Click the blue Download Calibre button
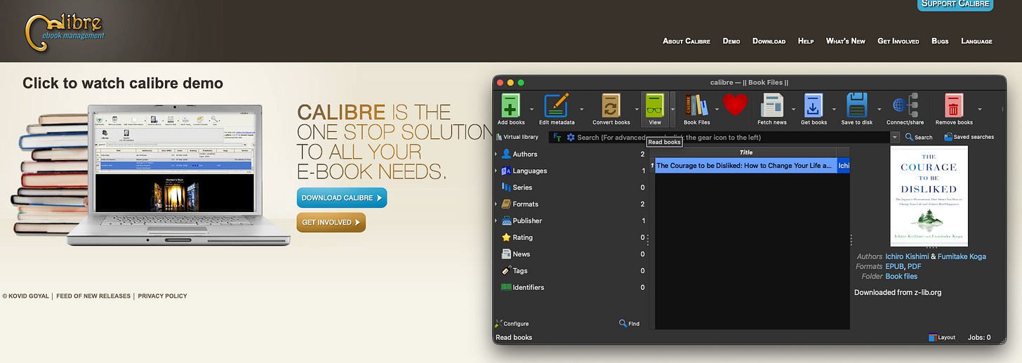 (342, 198)
